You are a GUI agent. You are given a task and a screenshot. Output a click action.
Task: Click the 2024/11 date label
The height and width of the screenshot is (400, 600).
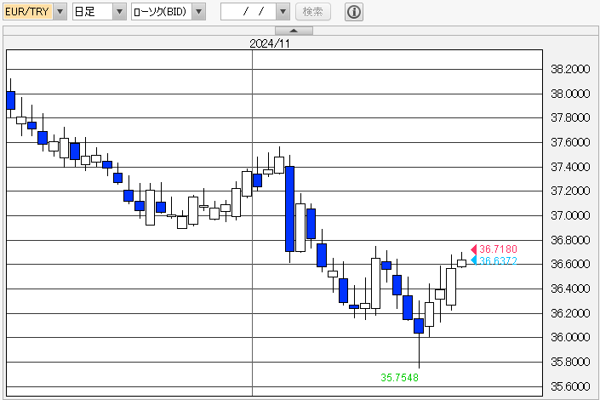pos(270,43)
